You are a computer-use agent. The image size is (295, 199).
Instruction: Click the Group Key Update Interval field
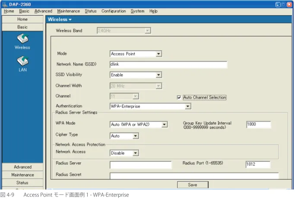pos(258,125)
